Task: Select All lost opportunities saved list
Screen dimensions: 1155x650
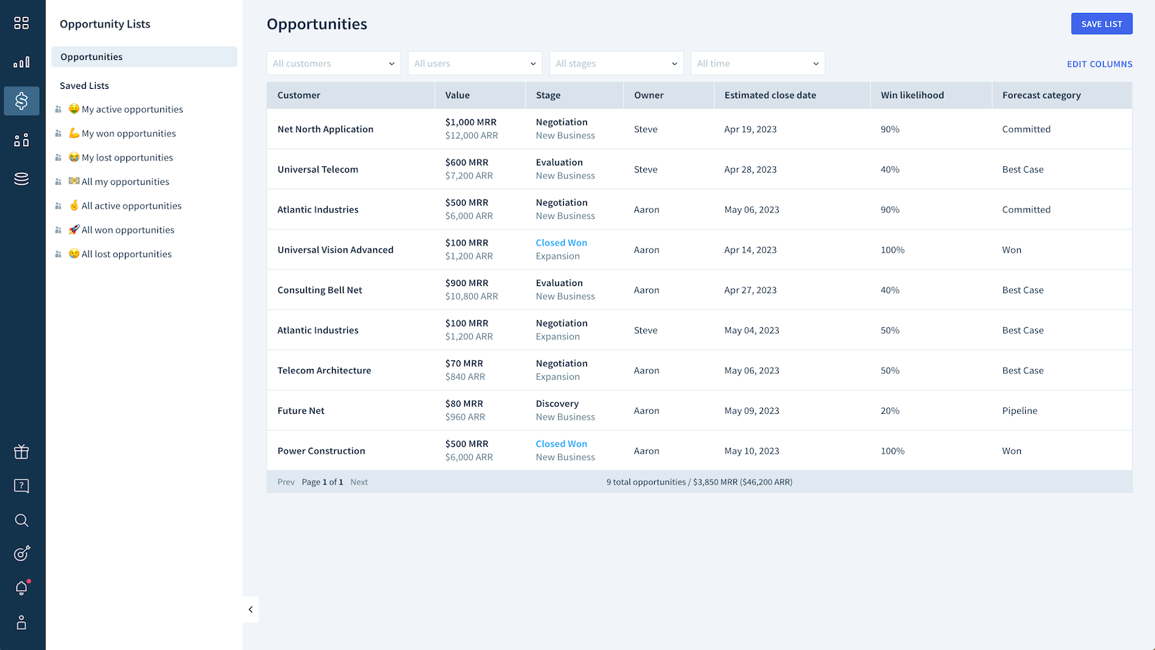Action: 126,254
